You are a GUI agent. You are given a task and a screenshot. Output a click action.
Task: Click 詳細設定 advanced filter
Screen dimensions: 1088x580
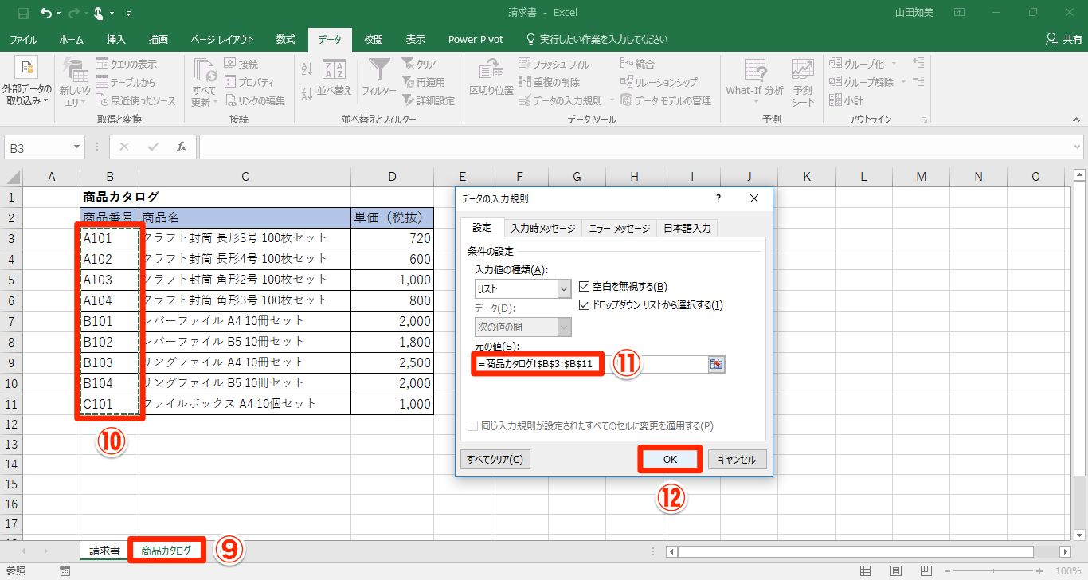point(429,100)
